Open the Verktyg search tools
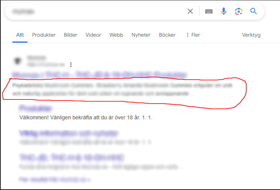The height and width of the screenshot is (190, 280). point(251,35)
